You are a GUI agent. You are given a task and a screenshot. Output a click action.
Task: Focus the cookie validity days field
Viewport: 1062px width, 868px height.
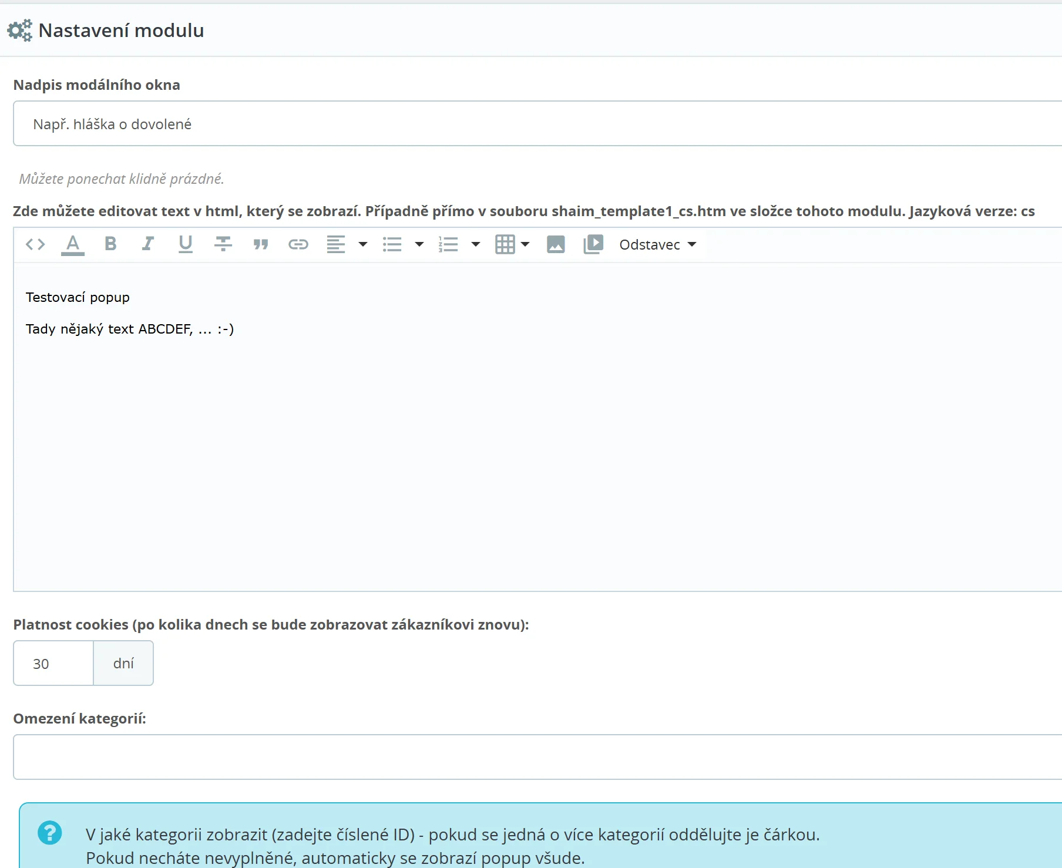click(x=53, y=664)
